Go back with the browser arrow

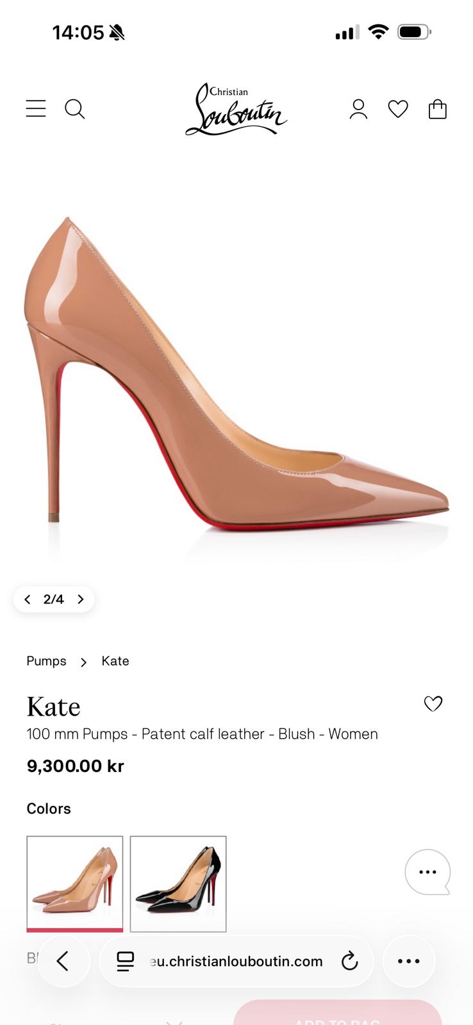point(63,961)
